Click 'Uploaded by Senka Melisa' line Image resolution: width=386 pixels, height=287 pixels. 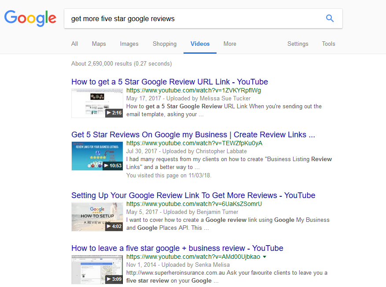(178, 265)
